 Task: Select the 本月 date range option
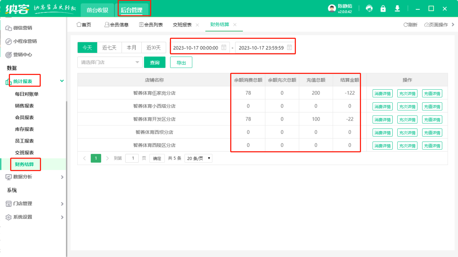pyautogui.click(x=131, y=48)
